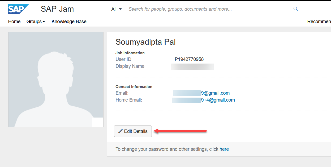The width and height of the screenshot is (331, 167).
Task: Click the pencil icon on Edit Details
Action: pyautogui.click(x=121, y=131)
